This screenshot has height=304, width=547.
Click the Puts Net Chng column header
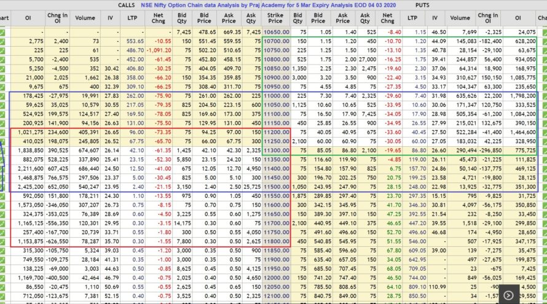(387, 18)
